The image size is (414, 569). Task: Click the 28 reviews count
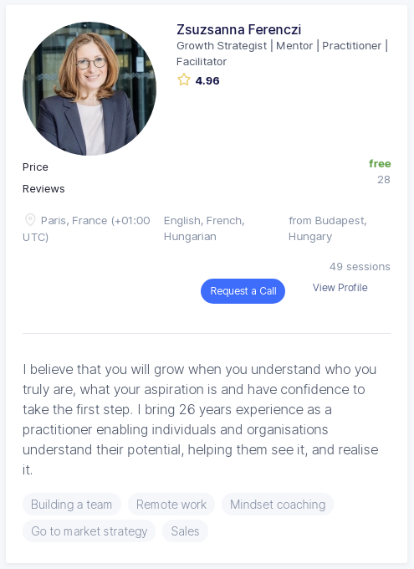[x=384, y=180]
